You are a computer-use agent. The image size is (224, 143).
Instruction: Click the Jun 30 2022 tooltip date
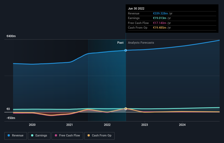136,8
